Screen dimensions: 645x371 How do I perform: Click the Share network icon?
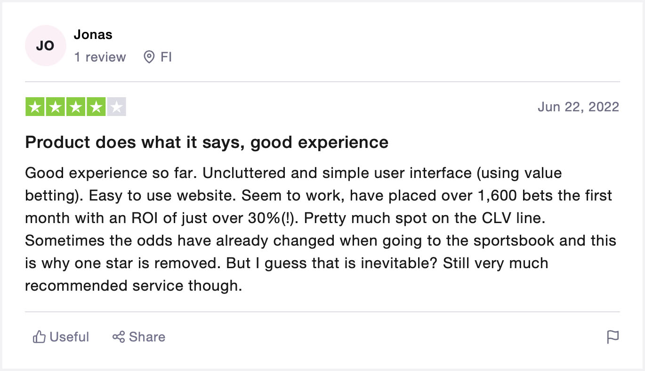click(118, 337)
